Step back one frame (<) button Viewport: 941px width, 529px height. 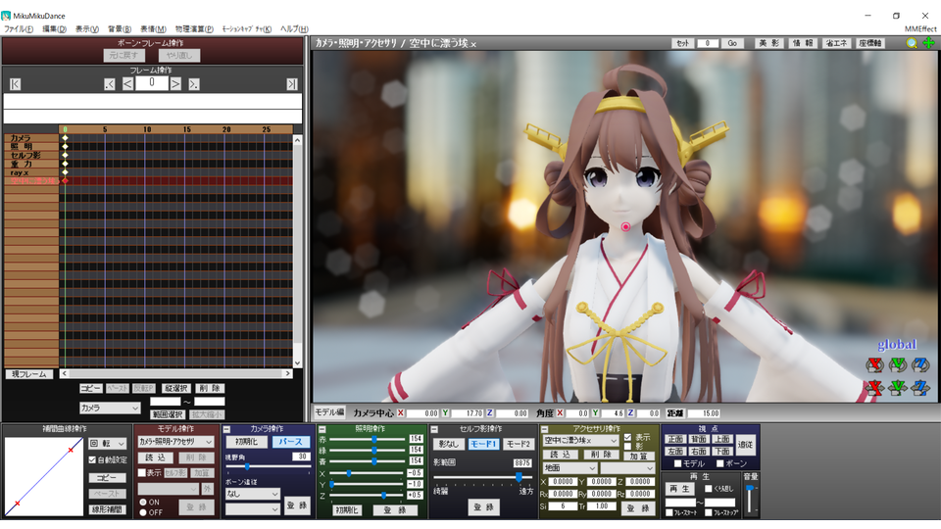(x=127, y=84)
